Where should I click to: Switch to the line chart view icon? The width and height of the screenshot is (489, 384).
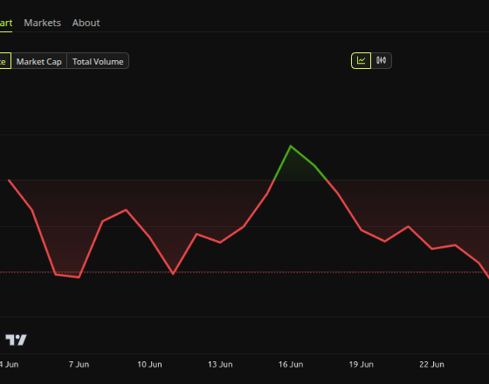point(361,60)
